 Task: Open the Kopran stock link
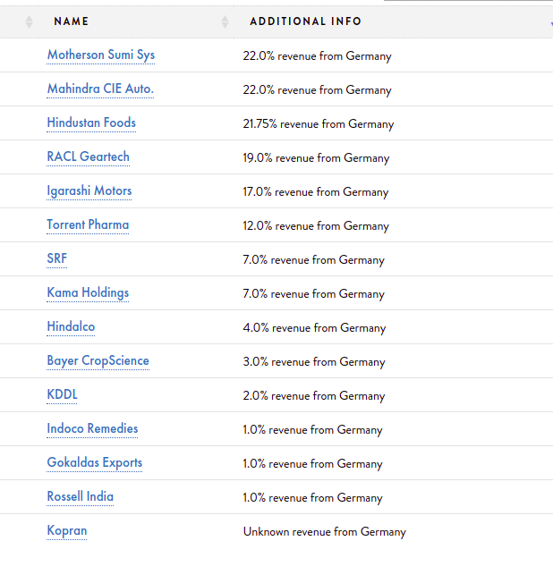(67, 531)
